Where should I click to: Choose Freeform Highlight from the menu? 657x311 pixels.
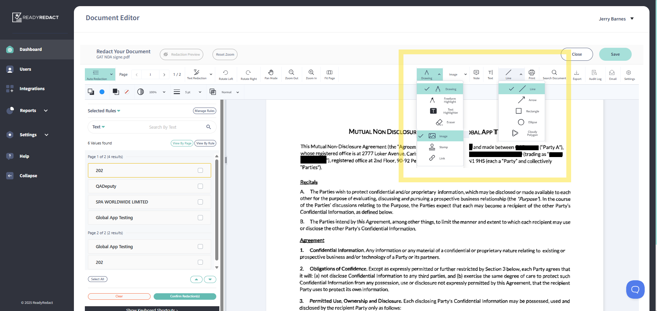(440, 100)
